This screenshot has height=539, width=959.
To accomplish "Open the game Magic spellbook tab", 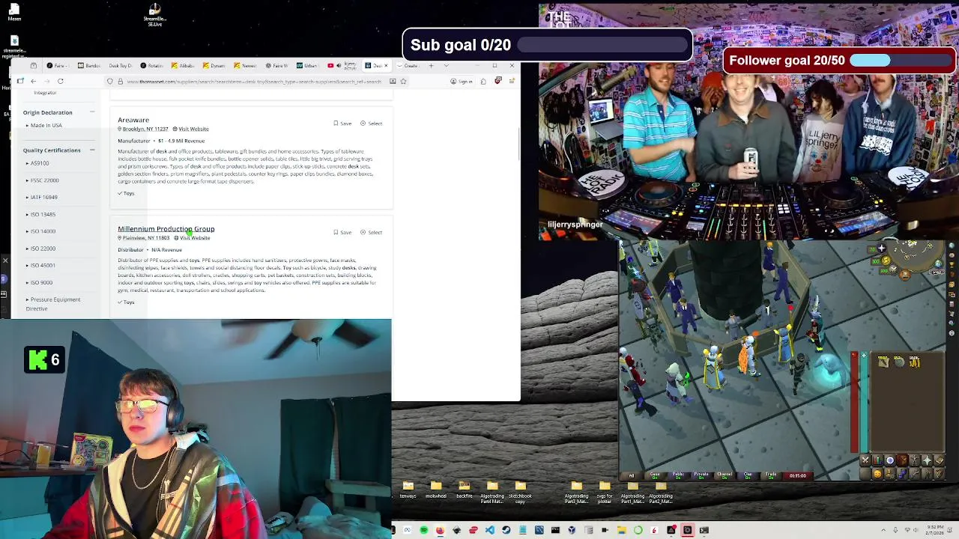I will click(x=939, y=461).
